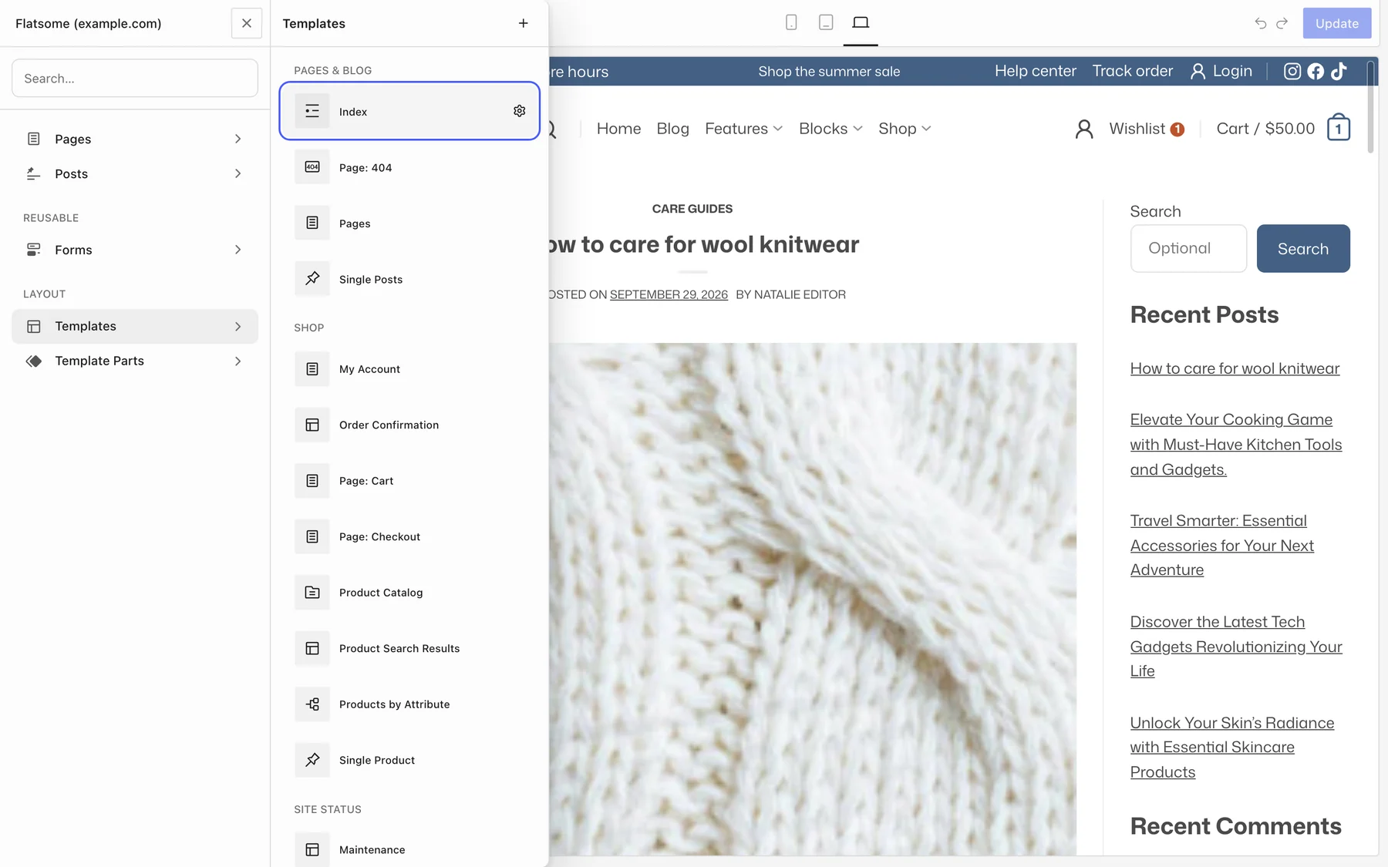Add a new template with plus icon
The height and width of the screenshot is (867, 1388).
[x=523, y=23]
